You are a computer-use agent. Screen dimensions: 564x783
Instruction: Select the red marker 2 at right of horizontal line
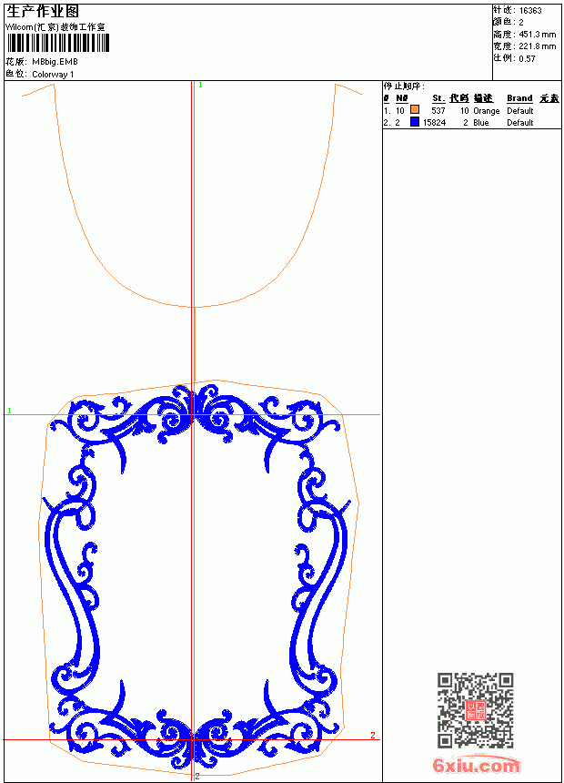(x=372, y=735)
